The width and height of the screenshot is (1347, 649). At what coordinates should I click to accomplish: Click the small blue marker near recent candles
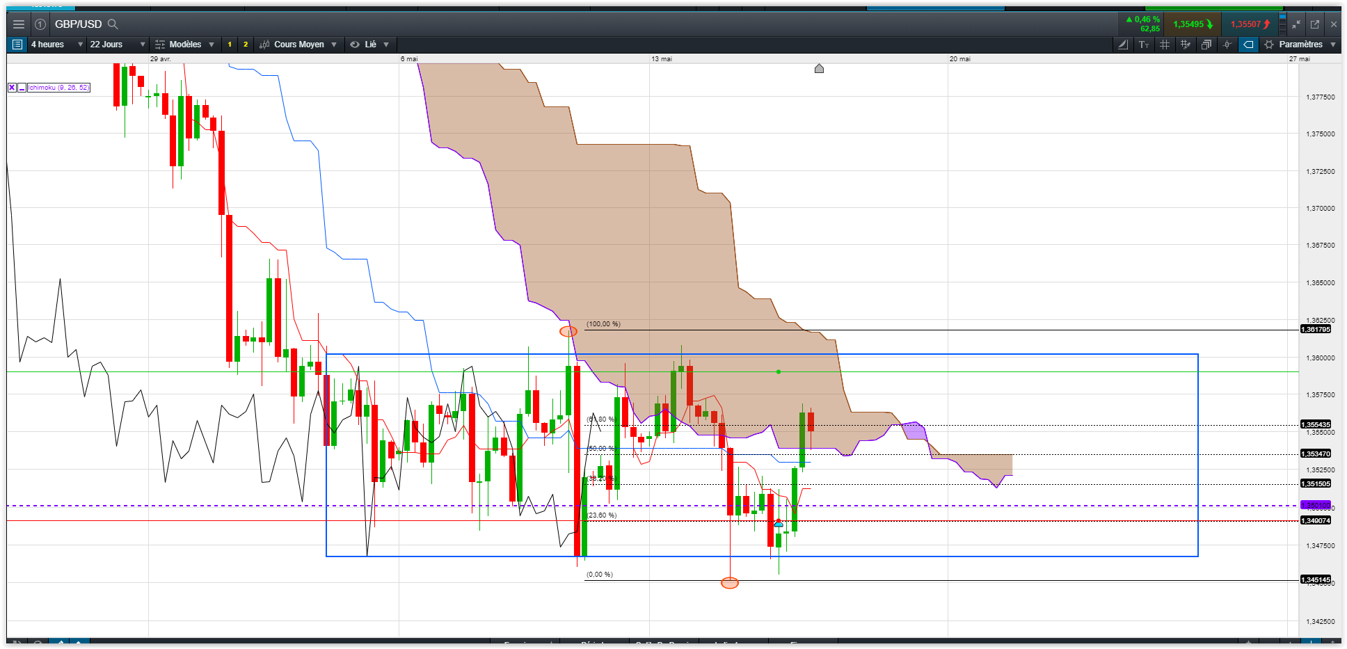click(779, 524)
